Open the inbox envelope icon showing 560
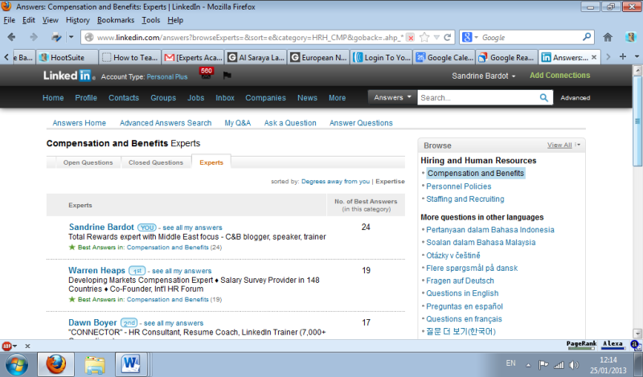The image size is (643, 377). pos(207,74)
